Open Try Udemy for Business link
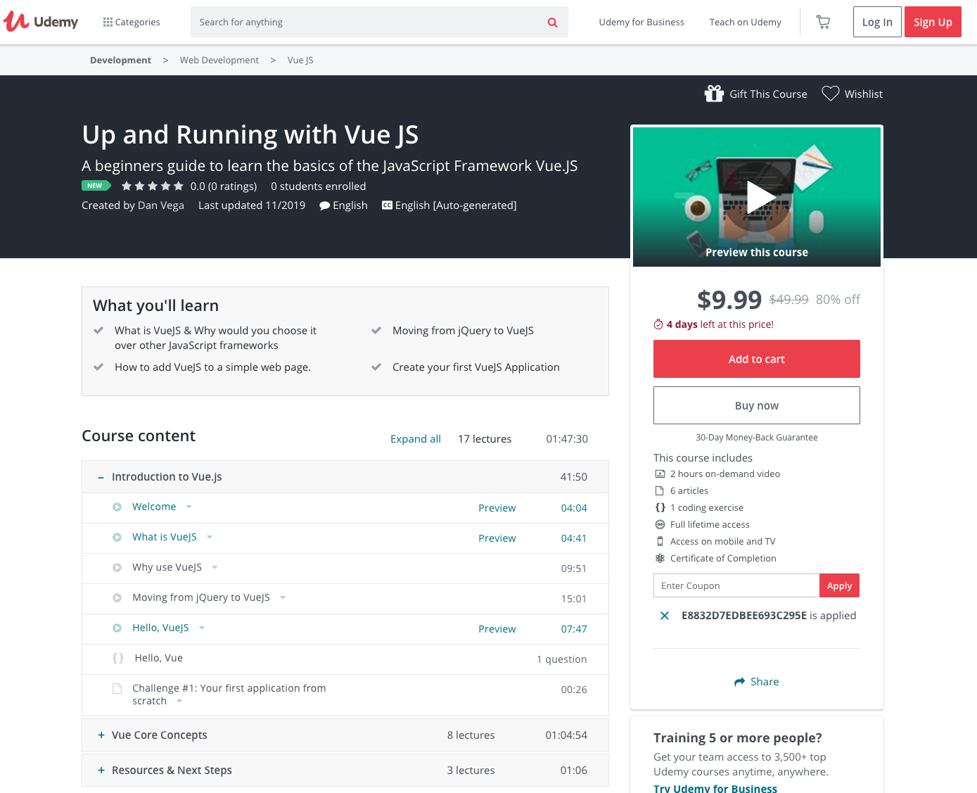 tap(715, 788)
